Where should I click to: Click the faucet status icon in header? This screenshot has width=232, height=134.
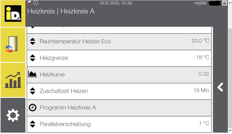tap(29, 3)
